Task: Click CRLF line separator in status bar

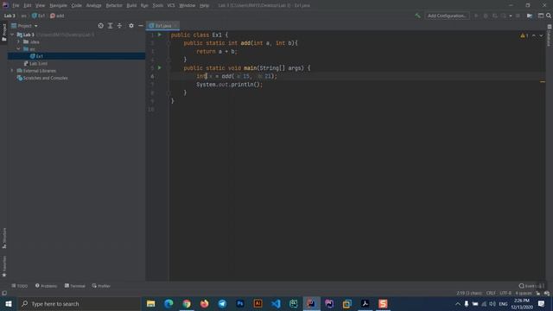Action: pyautogui.click(x=491, y=294)
